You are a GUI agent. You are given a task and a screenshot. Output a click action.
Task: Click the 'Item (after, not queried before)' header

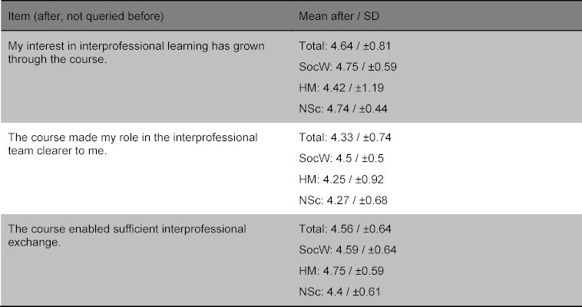pos(86,16)
